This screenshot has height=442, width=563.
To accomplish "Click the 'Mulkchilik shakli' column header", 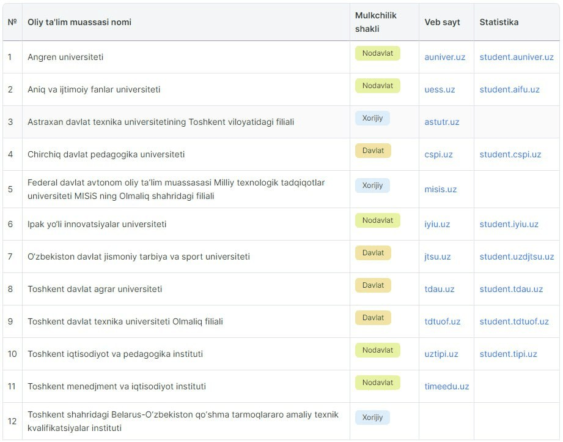I will 384,22.
